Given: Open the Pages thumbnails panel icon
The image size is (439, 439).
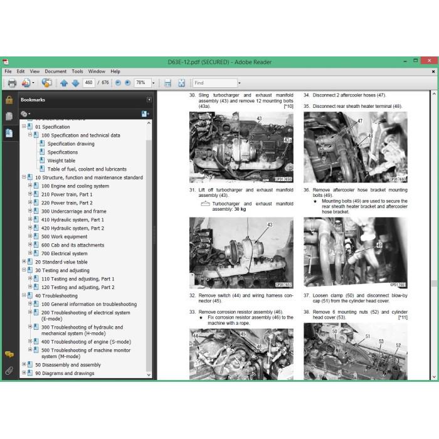Looking at the screenshot, I should pyautogui.click(x=9, y=116).
